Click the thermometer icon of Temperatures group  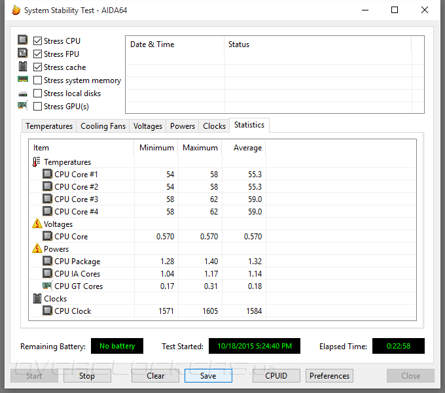[x=37, y=162]
